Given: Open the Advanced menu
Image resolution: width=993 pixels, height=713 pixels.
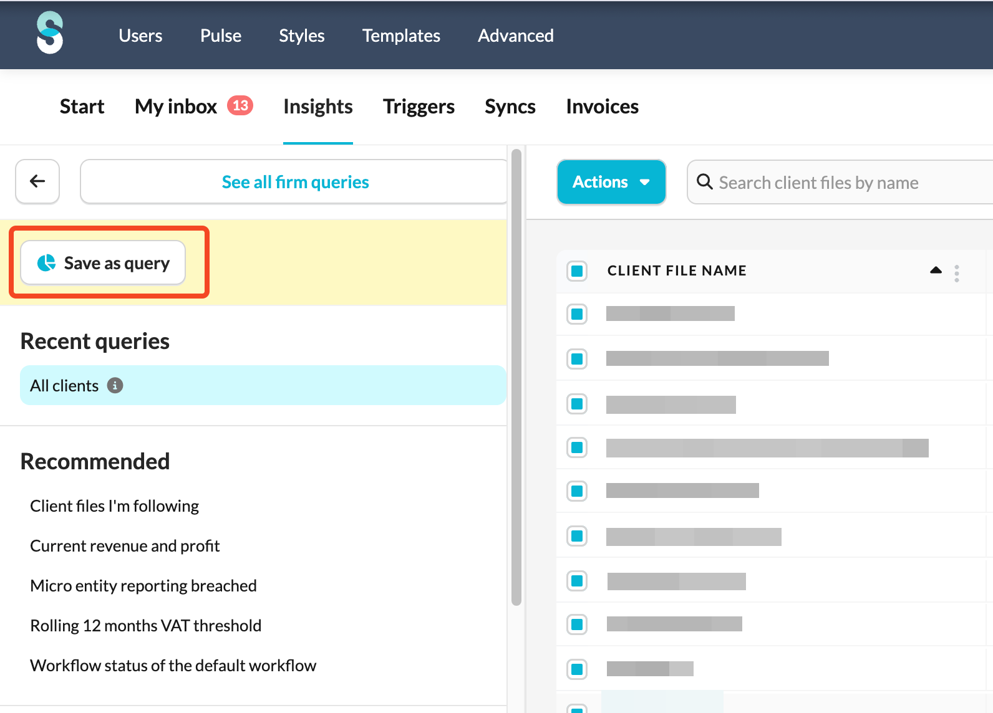Looking at the screenshot, I should click(516, 36).
